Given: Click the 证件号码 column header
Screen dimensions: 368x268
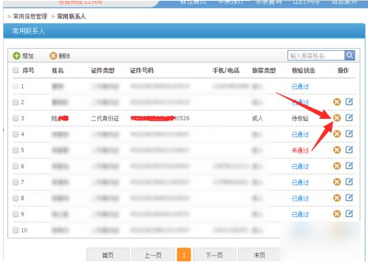Looking at the screenshot, I should (x=142, y=71).
